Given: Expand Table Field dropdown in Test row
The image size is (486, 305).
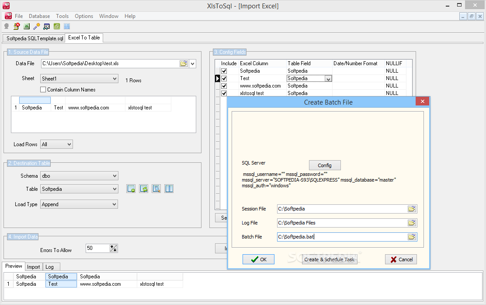Looking at the screenshot, I should [328, 79].
